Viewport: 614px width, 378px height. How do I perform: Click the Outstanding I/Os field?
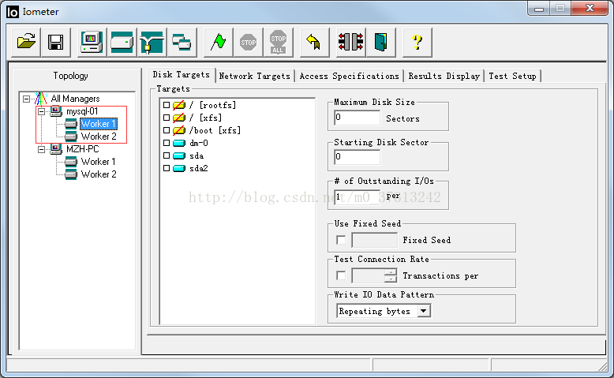(x=358, y=197)
